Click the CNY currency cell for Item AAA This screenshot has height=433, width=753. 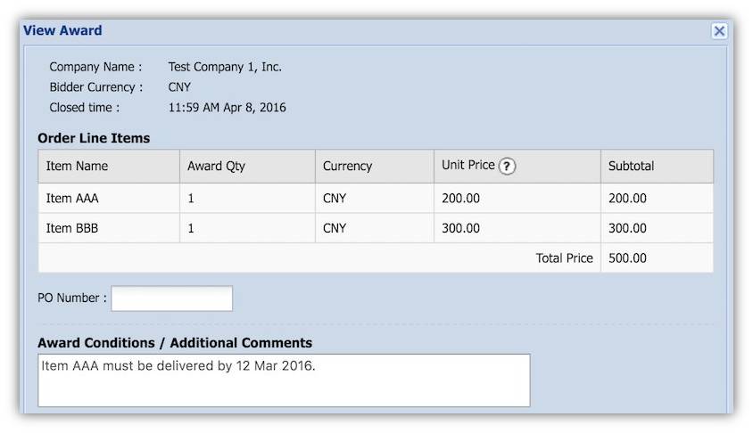coord(335,199)
